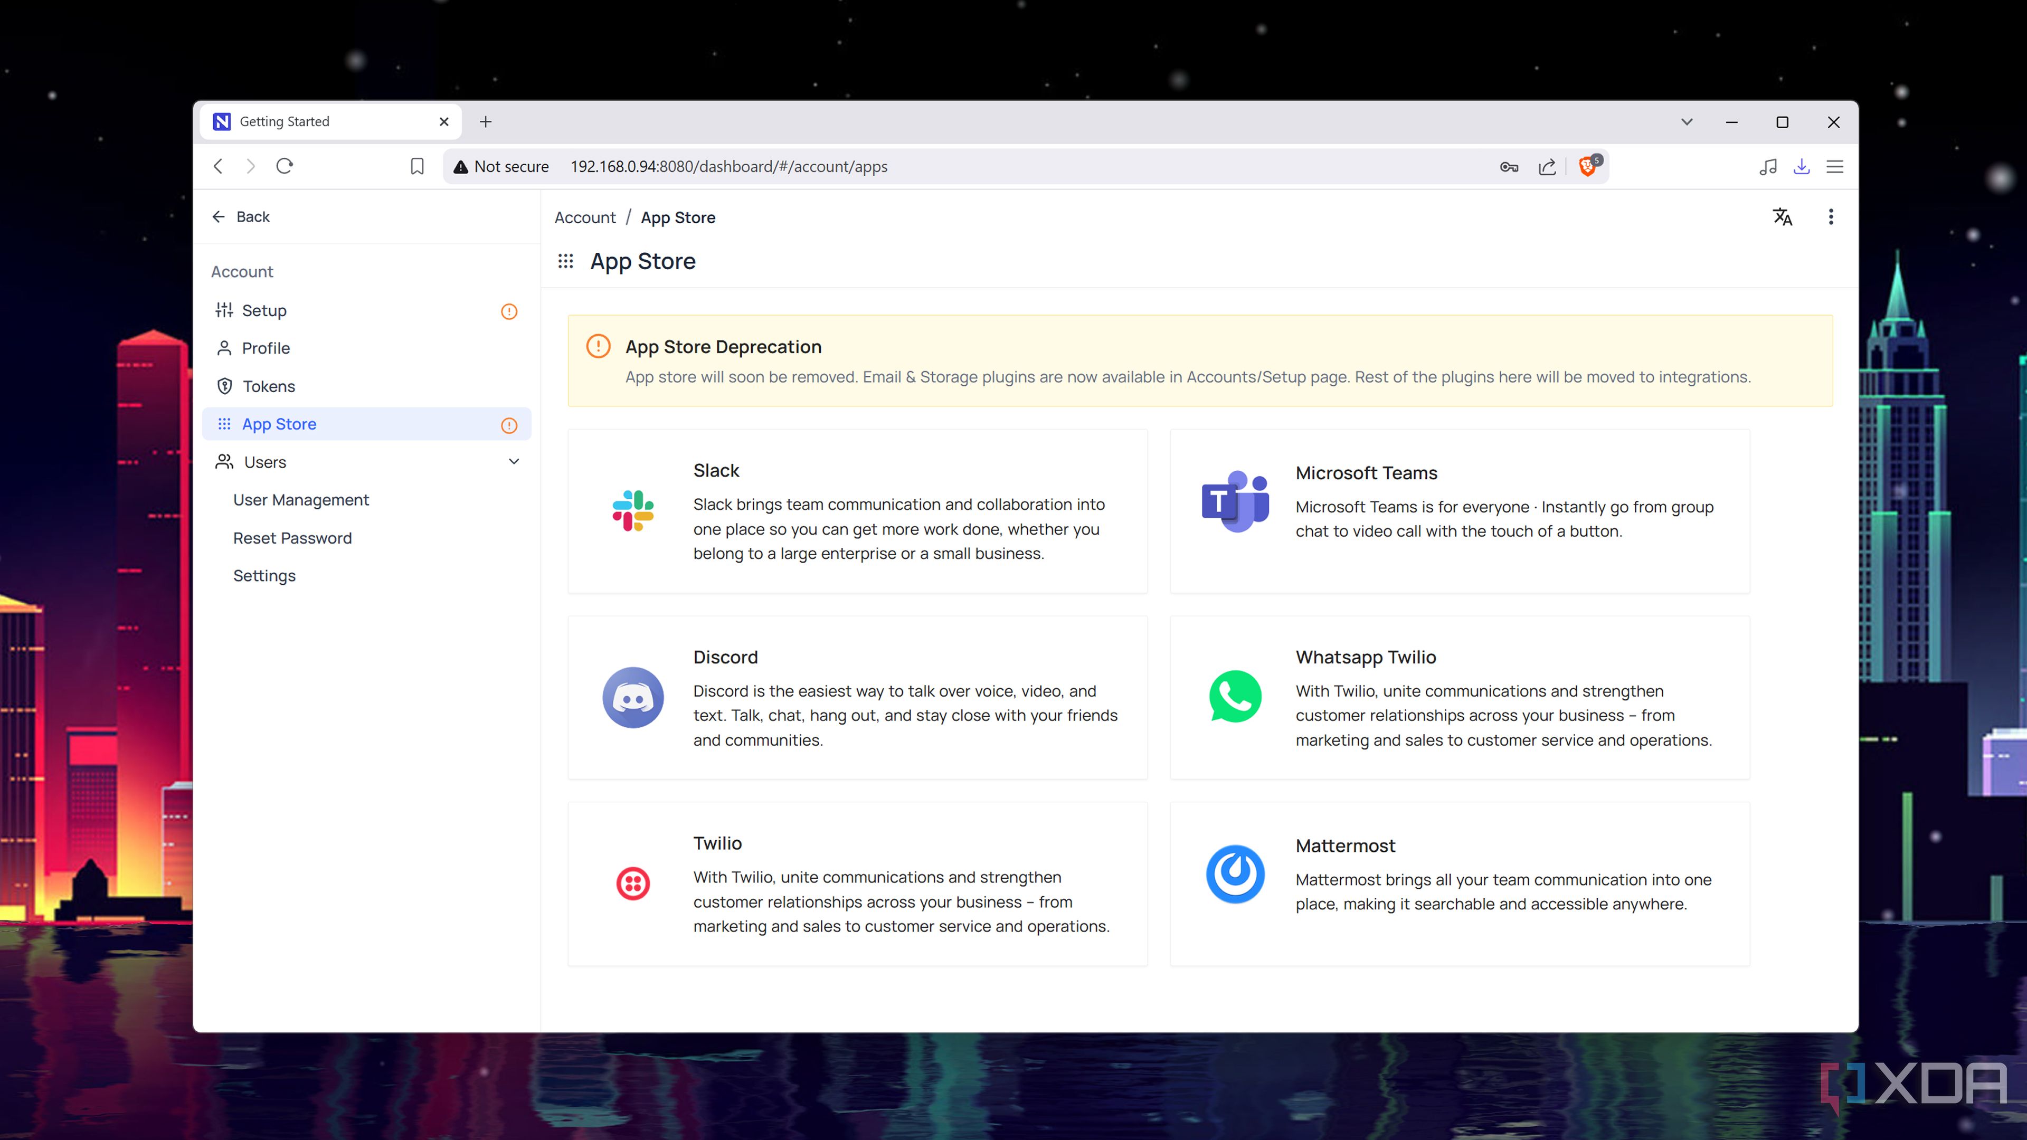Go back with the browser back arrow
The width and height of the screenshot is (2027, 1140).
(x=219, y=166)
